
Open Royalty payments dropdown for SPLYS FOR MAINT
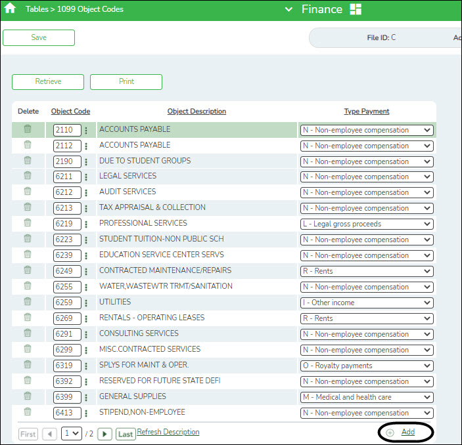coord(367,366)
